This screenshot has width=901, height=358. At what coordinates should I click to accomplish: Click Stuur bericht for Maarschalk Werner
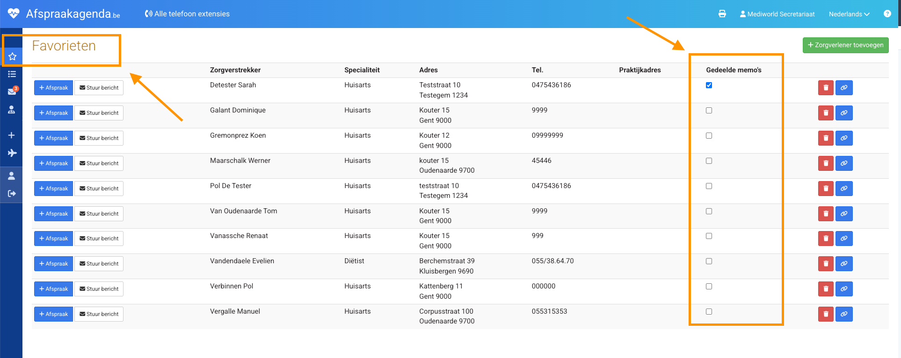pyautogui.click(x=99, y=163)
